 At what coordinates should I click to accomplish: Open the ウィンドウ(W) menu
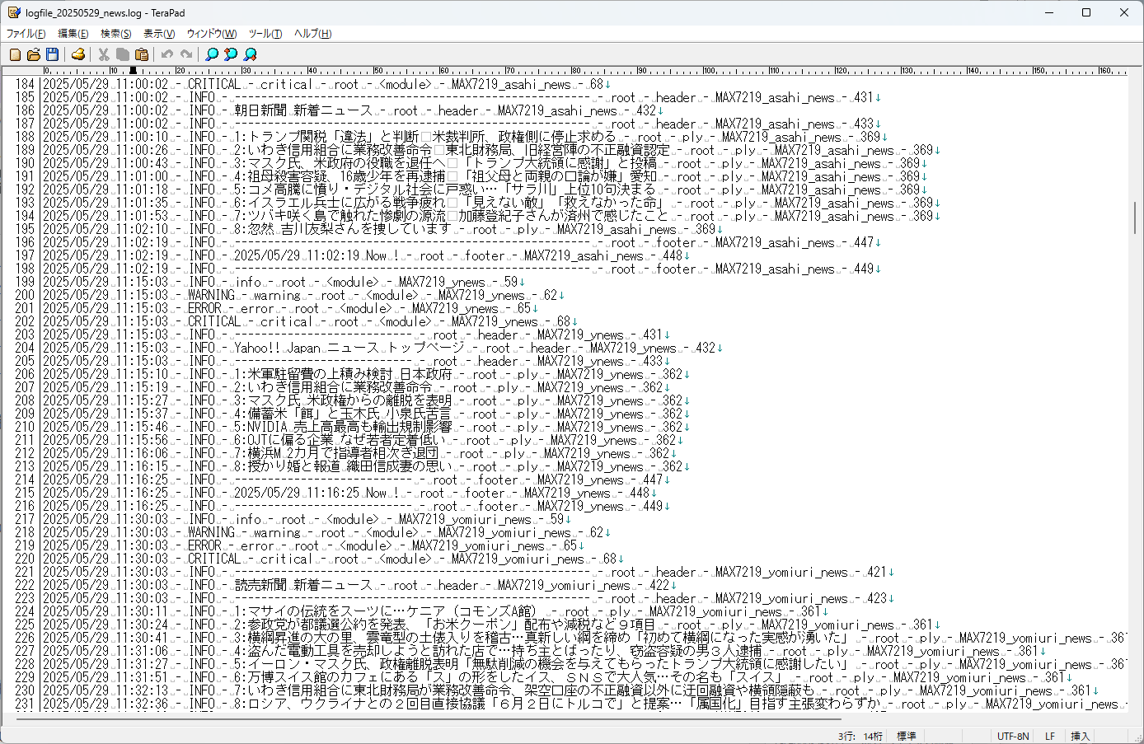(211, 34)
